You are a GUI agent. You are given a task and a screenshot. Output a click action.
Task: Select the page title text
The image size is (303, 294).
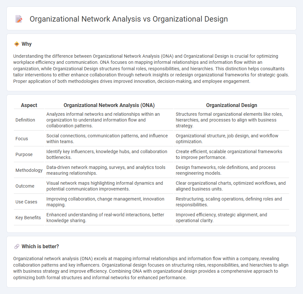pyautogui.click(x=128, y=19)
